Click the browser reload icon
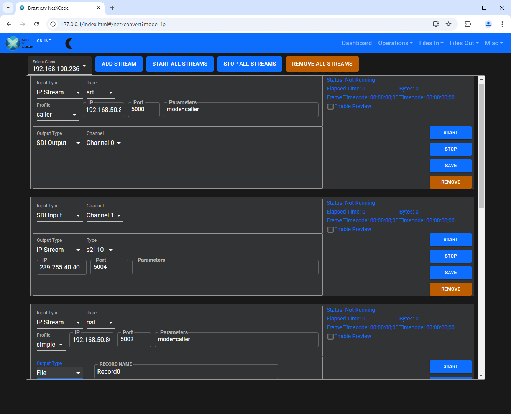511x414 pixels. pos(36,24)
